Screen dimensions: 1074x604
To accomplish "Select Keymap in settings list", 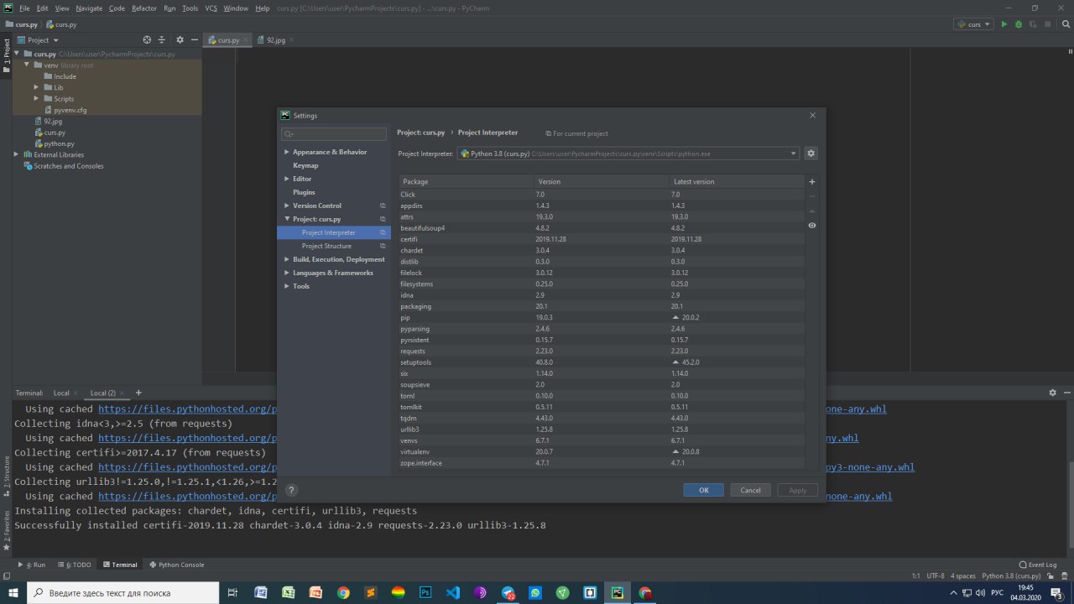I will pyautogui.click(x=305, y=165).
